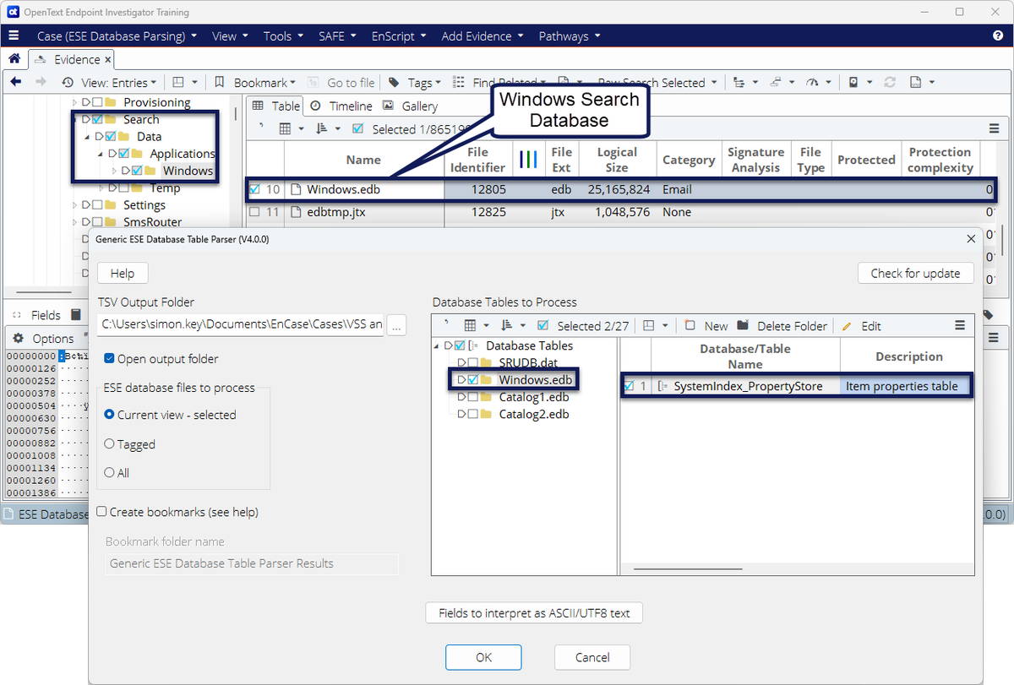Click the New icon in Database Tables toolbar
The width and height of the screenshot is (1014, 685).
click(690, 325)
